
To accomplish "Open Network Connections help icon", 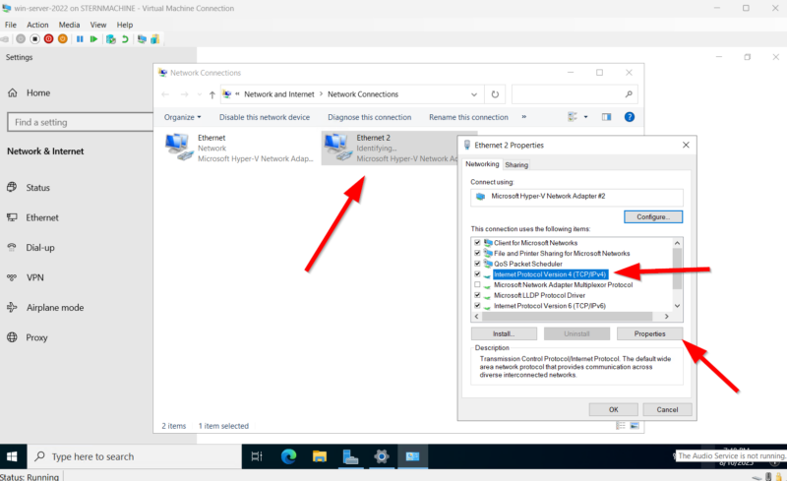I will click(x=629, y=117).
